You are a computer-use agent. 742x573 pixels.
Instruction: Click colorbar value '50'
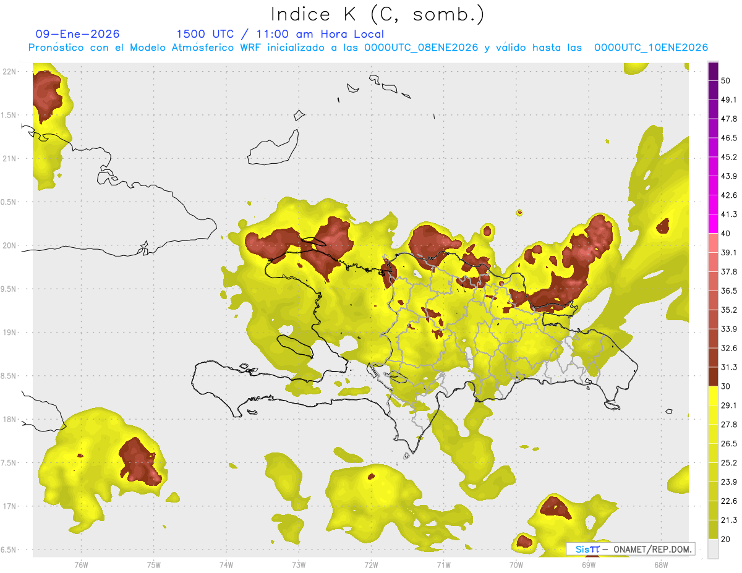tap(727, 81)
